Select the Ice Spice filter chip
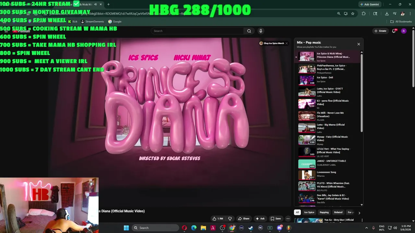Viewport: 415px width, 233px height. click(x=309, y=212)
